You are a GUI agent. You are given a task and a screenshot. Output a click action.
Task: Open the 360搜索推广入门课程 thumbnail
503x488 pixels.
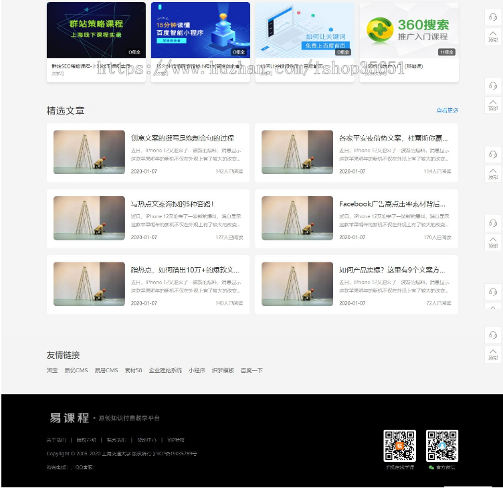[x=409, y=30]
